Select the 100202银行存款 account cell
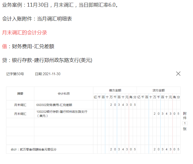Viewport: 193px width, 164px height. 64,114
